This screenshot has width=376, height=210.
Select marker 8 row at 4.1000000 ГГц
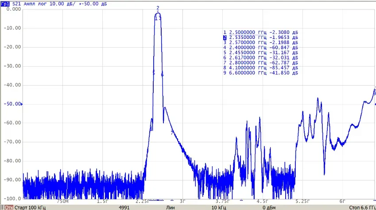(x=260, y=67)
